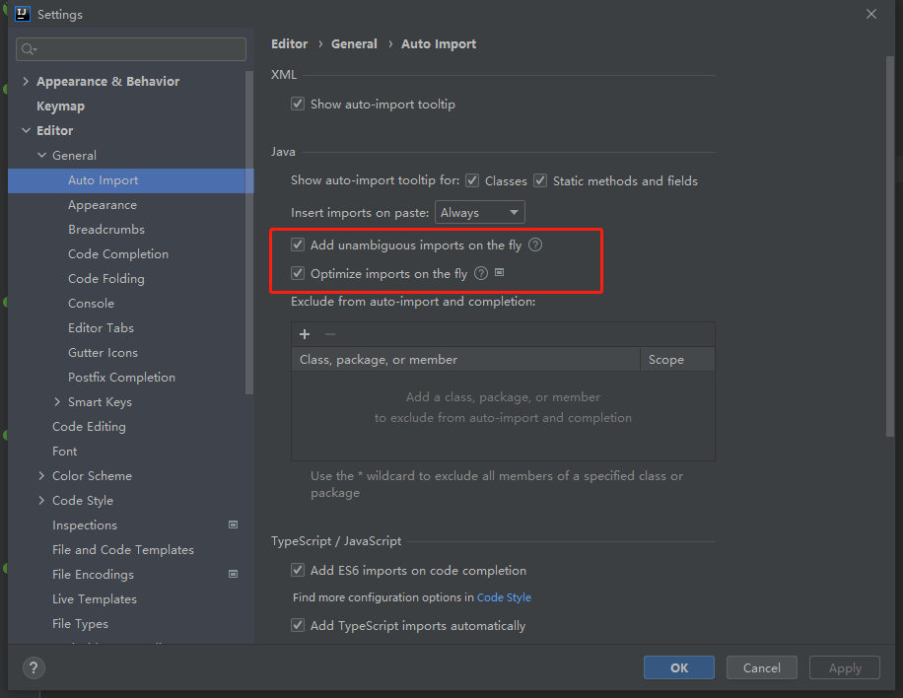The height and width of the screenshot is (698, 903).
Task: Open the Insert imports on paste dropdown
Action: tap(480, 212)
